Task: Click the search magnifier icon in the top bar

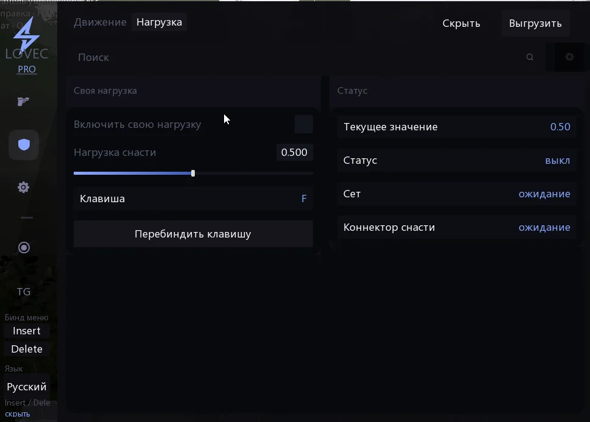Action: pos(529,57)
